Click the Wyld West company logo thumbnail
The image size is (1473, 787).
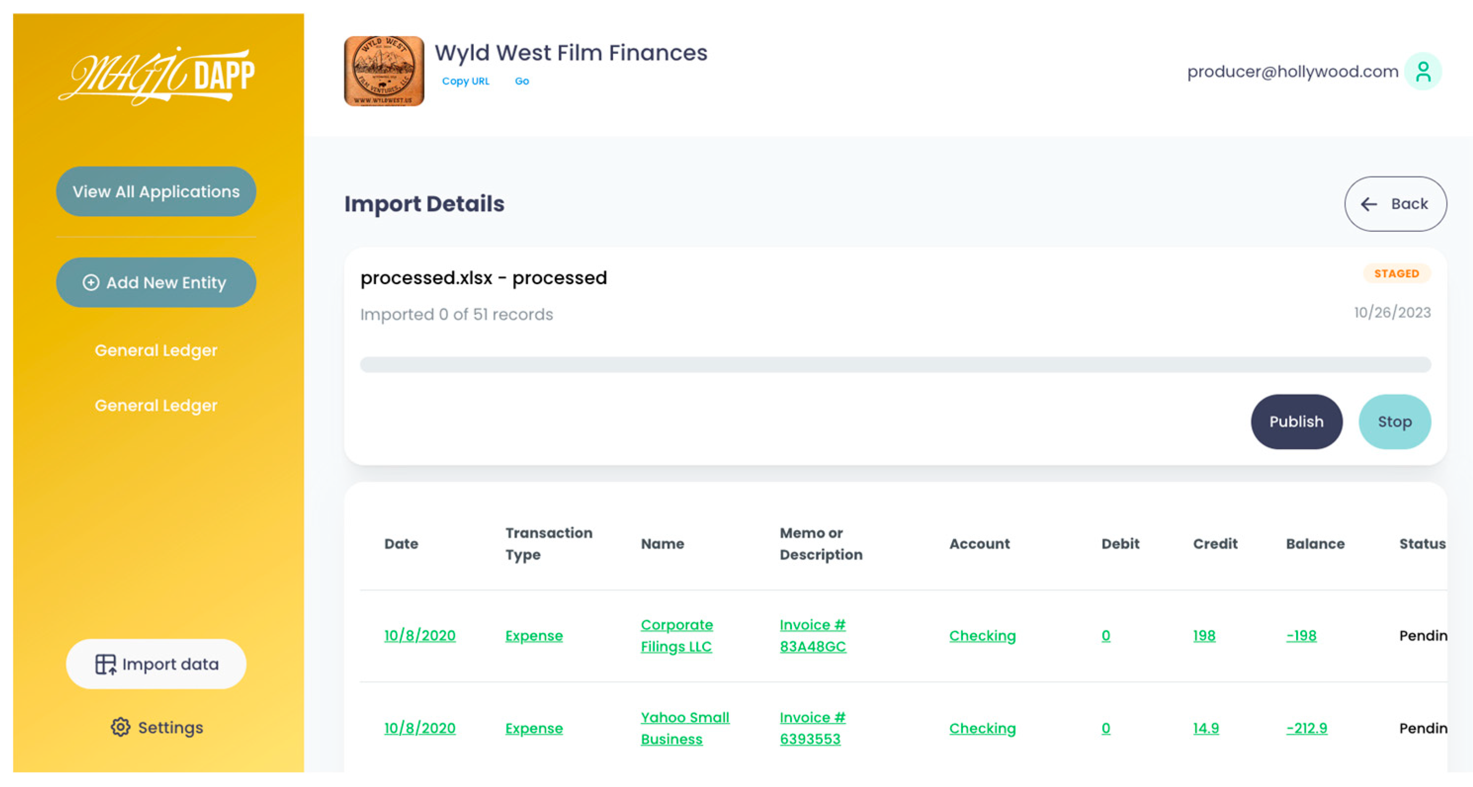[x=383, y=72]
